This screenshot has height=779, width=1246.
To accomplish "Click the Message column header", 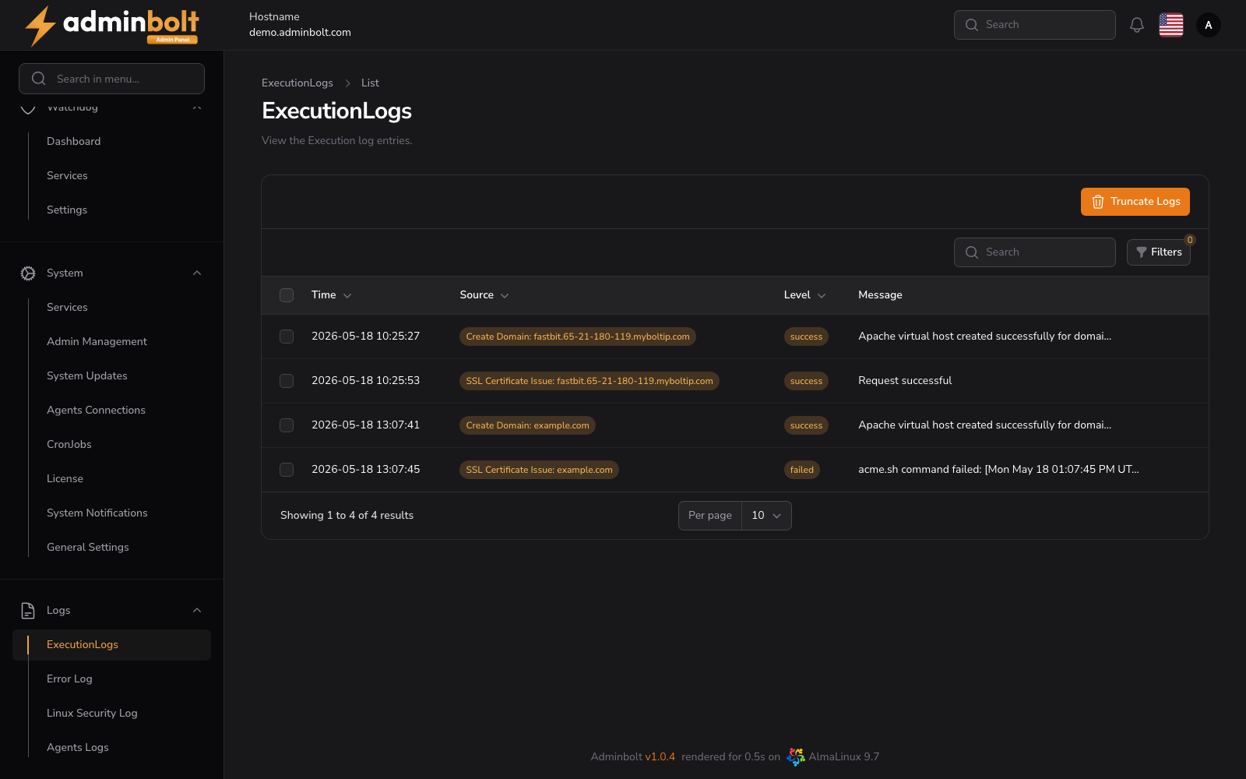I will pos(880,295).
